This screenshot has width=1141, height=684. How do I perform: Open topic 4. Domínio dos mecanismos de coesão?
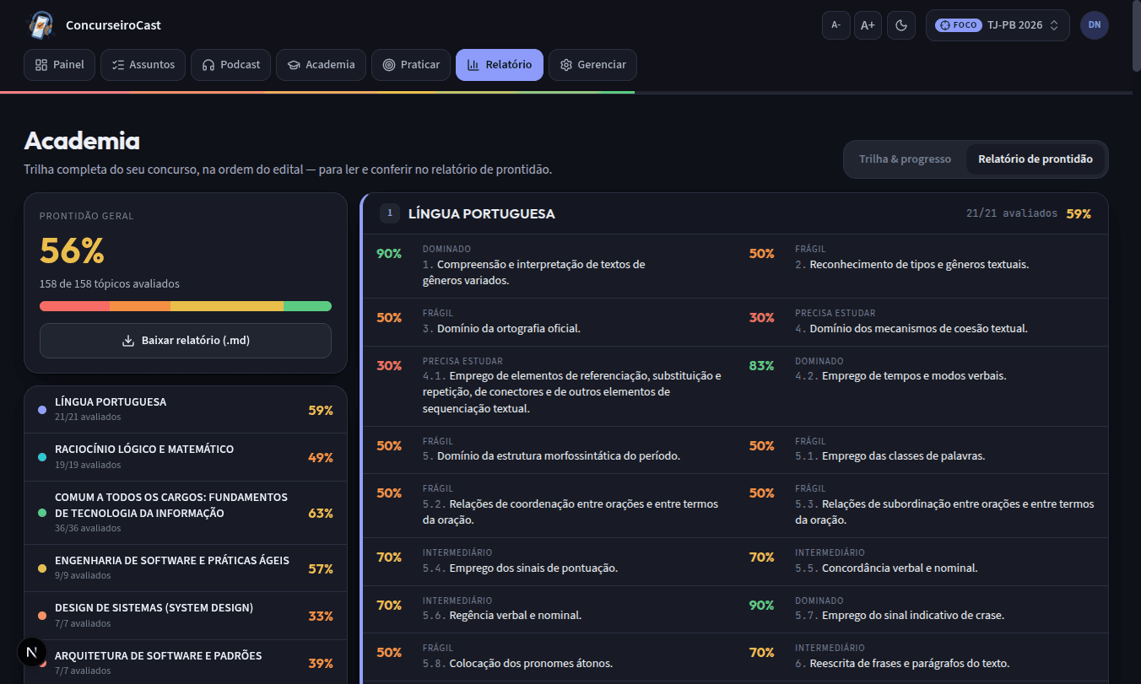(x=922, y=322)
